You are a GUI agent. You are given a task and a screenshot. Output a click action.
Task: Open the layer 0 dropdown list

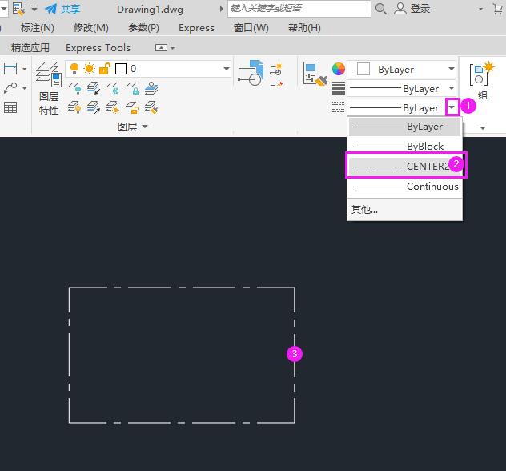point(227,69)
